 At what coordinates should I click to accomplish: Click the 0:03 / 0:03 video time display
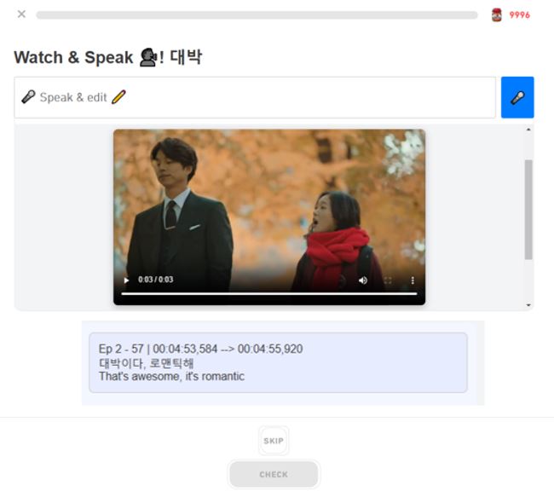(x=156, y=280)
